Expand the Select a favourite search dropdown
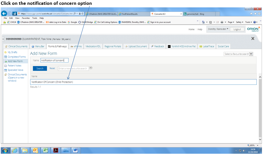264x155 pixels. tap(251, 54)
